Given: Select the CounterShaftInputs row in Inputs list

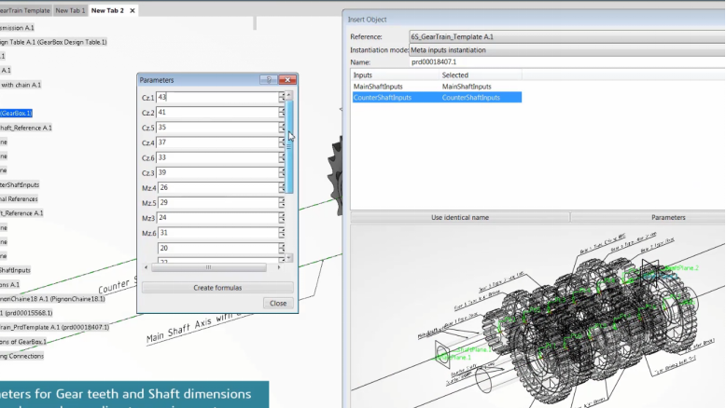Looking at the screenshot, I should pyautogui.click(x=437, y=98).
